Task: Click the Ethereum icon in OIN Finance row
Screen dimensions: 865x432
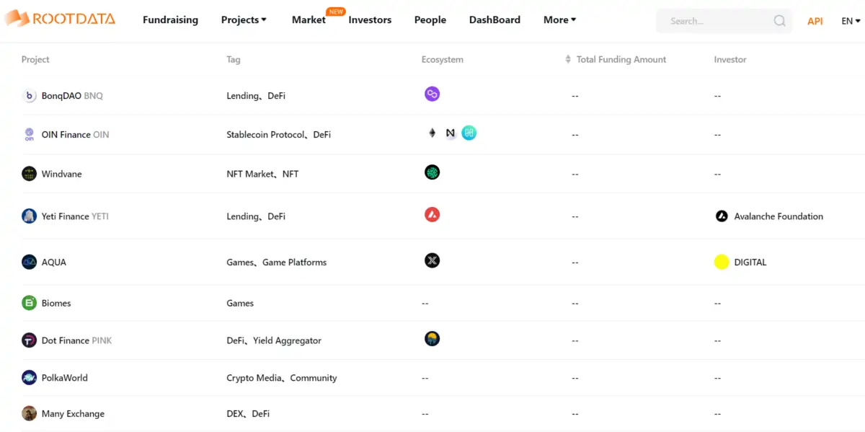Action: pyautogui.click(x=432, y=133)
